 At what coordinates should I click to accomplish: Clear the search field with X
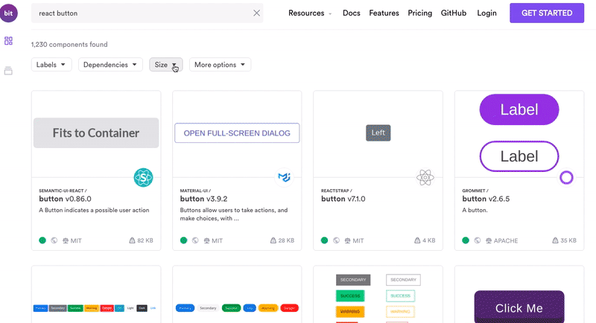(256, 13)
